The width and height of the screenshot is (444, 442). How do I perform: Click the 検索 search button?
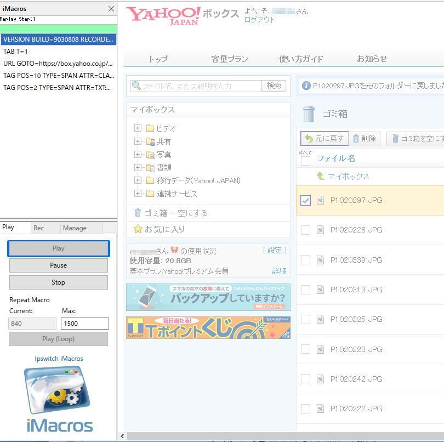[x=274, y=86]
